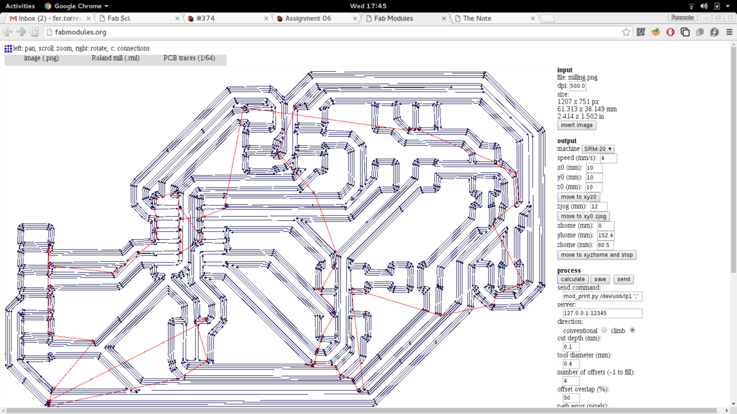Click the z0 (mm) input field
The height and width of the screenshot is (414, 737).
coord(594,187)
